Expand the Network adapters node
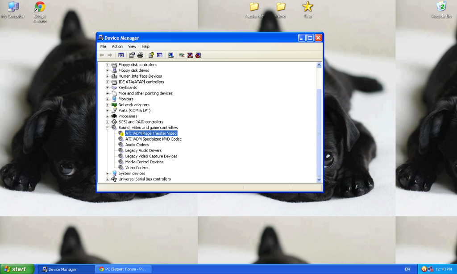Screen dimensions: 457x274 (x=108, y=105)
